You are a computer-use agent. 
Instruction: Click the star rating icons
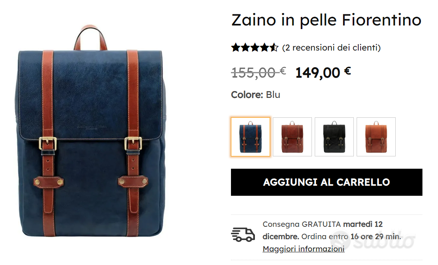click(x=255, y=48)
